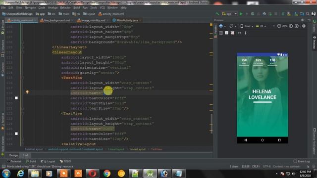Click zoom to fit screen icon
The width and height of the screenshot is (317, 178).
[x=297, y=26]
